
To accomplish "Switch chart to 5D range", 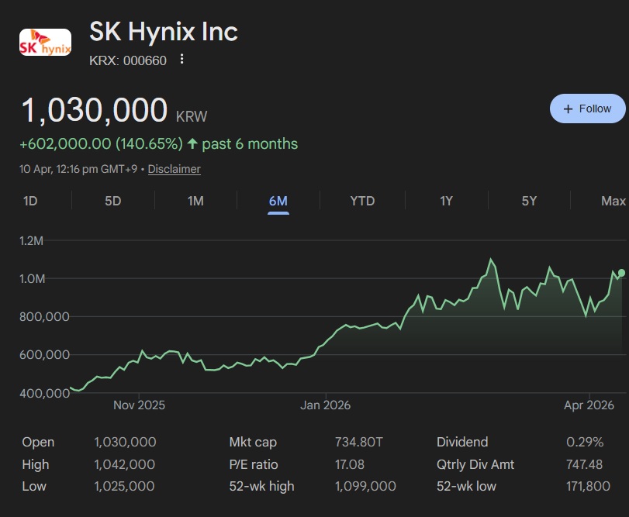I will point(112,201).
